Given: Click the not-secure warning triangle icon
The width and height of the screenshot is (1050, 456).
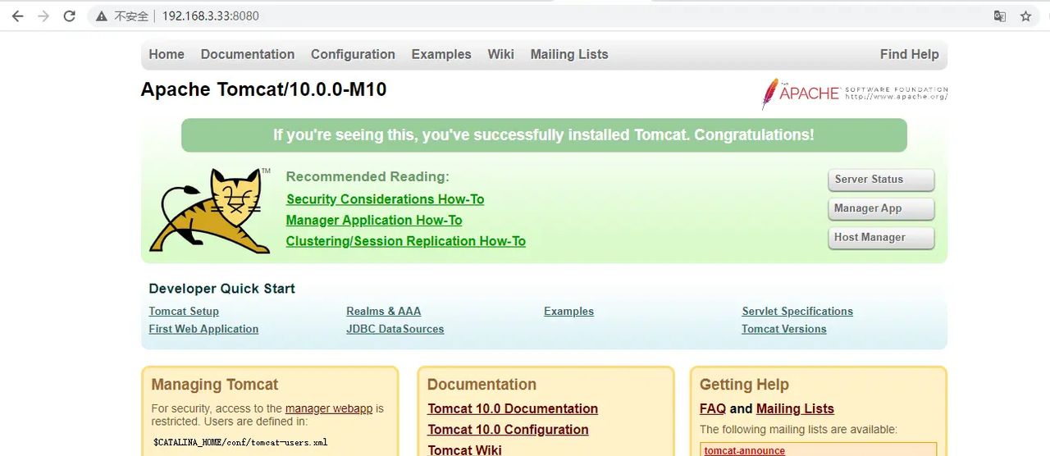Looking at the screenshot, I should tap(102, 16).
